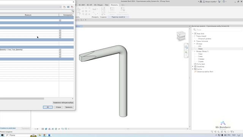Viewport: 243px width, 137px height.
Task: Click the Измерить ribbon panel label
Action: pyautogui.click(x=95, y=17)
